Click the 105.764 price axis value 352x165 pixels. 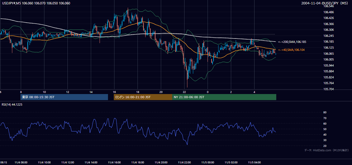[x=329, y=83]
